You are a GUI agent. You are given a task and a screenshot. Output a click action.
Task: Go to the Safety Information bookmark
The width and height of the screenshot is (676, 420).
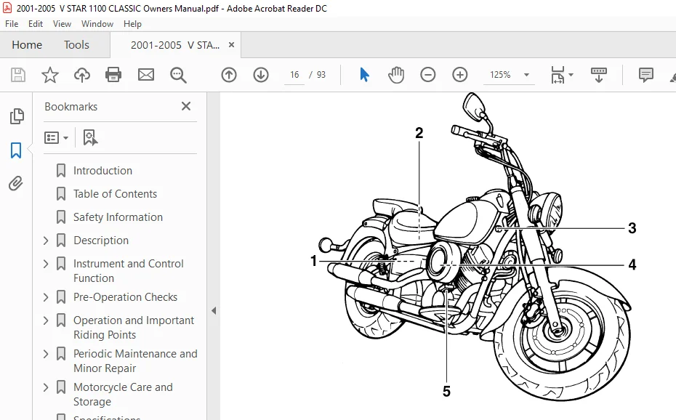(118, 217)
